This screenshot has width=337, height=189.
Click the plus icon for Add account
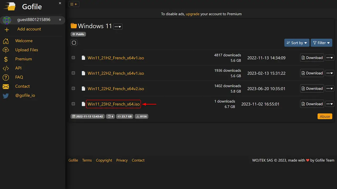pyautogui.click(x=7, y=29)
